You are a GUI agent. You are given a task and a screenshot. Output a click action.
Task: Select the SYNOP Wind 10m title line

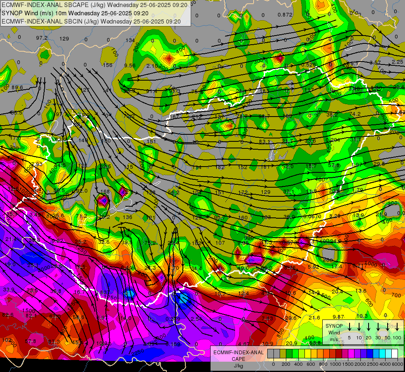75,13
